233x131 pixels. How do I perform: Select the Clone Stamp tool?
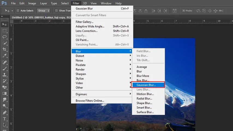click(4, 75)
